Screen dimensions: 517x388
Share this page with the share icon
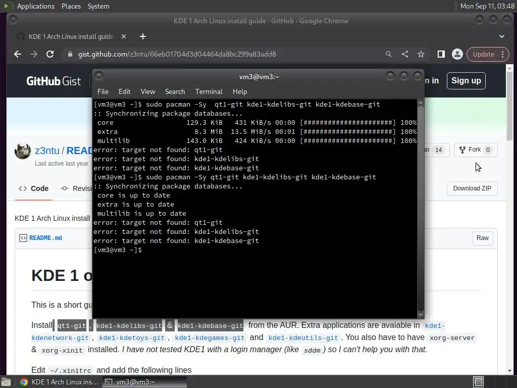coord(405,54)
